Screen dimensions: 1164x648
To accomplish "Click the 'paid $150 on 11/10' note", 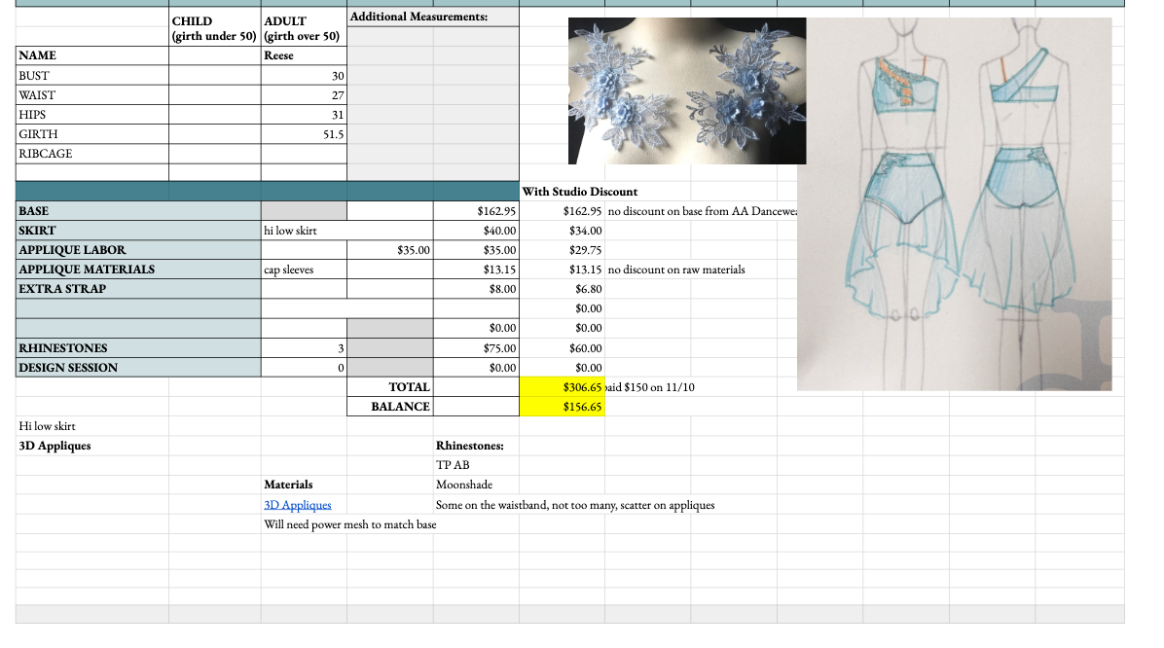I will [650, 386].
